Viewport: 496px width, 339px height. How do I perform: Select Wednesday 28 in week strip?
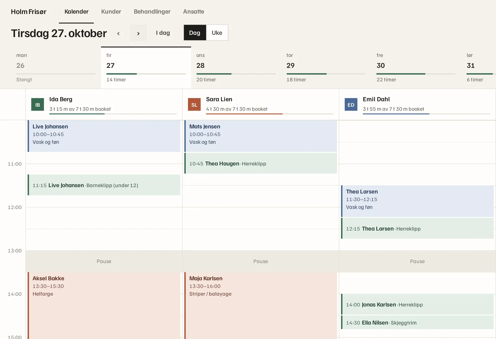(x=236, y=67)
